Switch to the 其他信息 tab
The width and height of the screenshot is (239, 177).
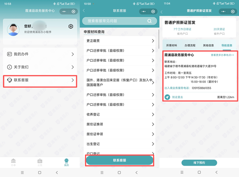tap(208, 45)
